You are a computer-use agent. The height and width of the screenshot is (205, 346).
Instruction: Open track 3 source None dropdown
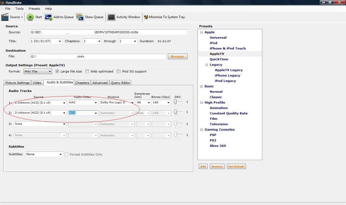40,124
